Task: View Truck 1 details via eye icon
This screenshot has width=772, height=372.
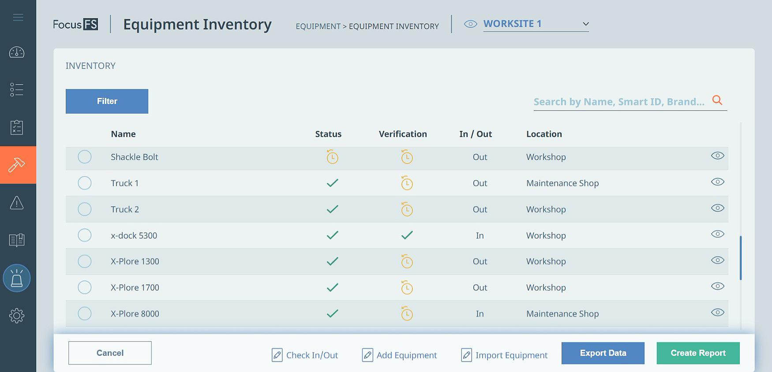Action: coord(717,182)
